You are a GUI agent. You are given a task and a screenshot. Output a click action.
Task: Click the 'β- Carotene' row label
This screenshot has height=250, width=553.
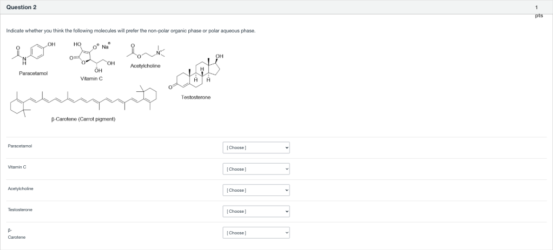pyautogui.click(x=17, y=234)
